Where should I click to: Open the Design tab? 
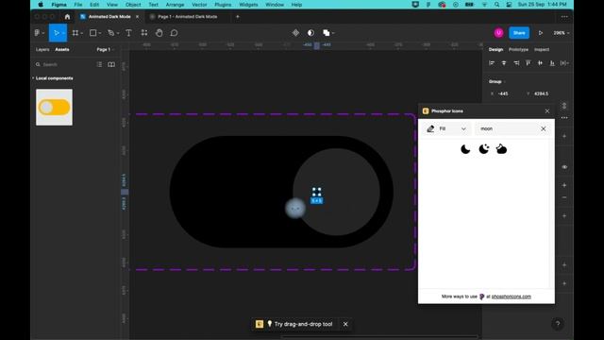[495, 50]
